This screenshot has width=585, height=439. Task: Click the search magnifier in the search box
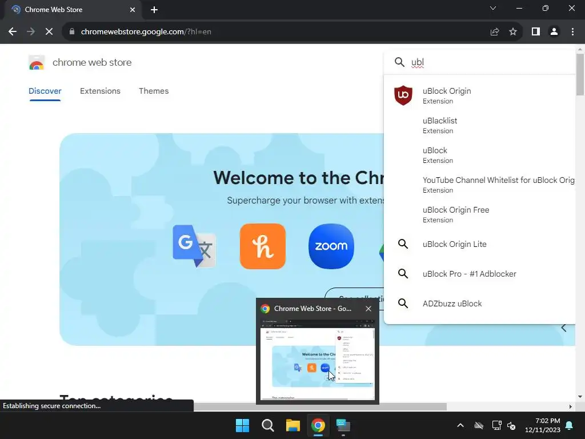(399, 62)
